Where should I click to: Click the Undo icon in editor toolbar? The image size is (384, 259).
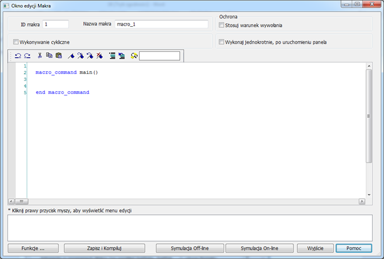pos(18,56)
